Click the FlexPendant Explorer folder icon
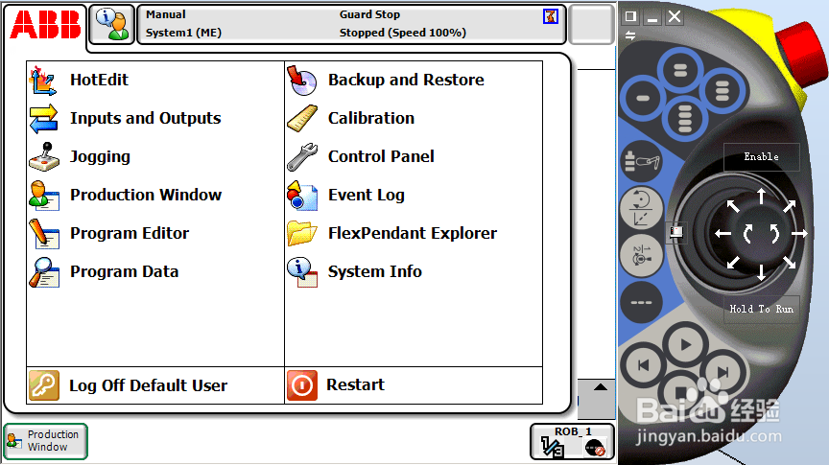 [302, 234]
